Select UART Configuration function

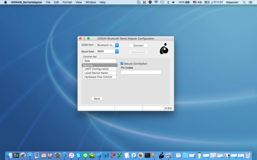[x=100, y=69]
